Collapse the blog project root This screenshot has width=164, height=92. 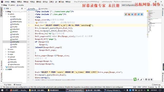(x=4, y=11)
